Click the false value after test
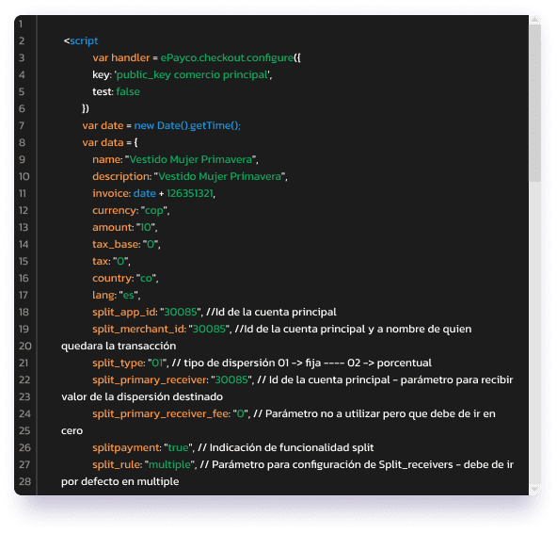The height and width of the screenshot is (533, 557). pyautogui.click(x=128, y=91)
